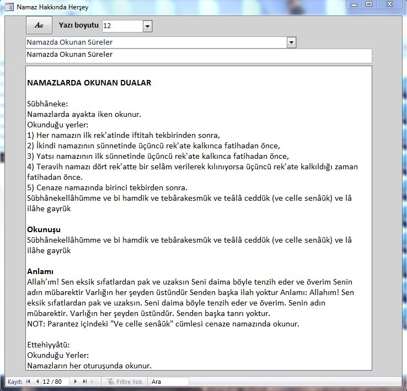
Task: Click the Ara search box
Action: pyautogui.click(x=169, y=382)
